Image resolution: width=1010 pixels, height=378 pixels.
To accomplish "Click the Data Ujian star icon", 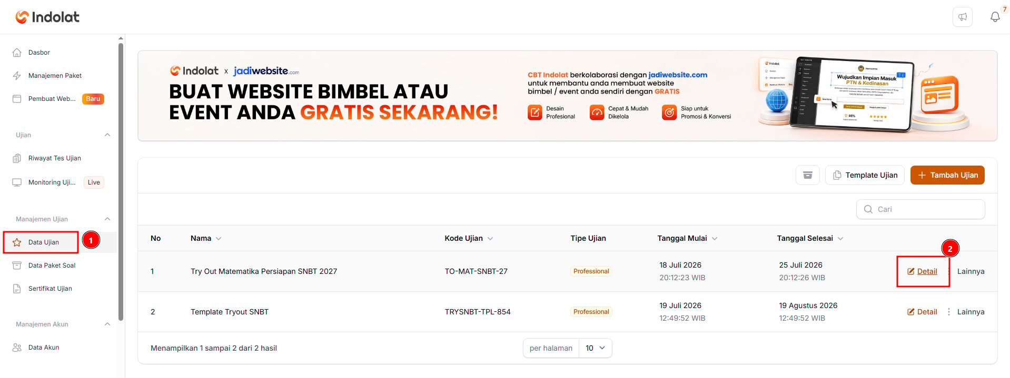I will (17, 242).
